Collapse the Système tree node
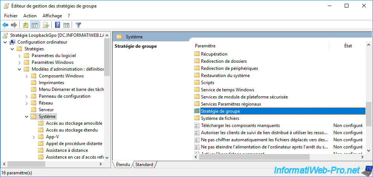The image size is (373, 177). (x=27, y=116)
